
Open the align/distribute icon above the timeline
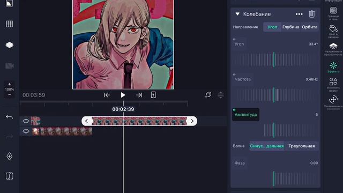click(x=221, y=95)
